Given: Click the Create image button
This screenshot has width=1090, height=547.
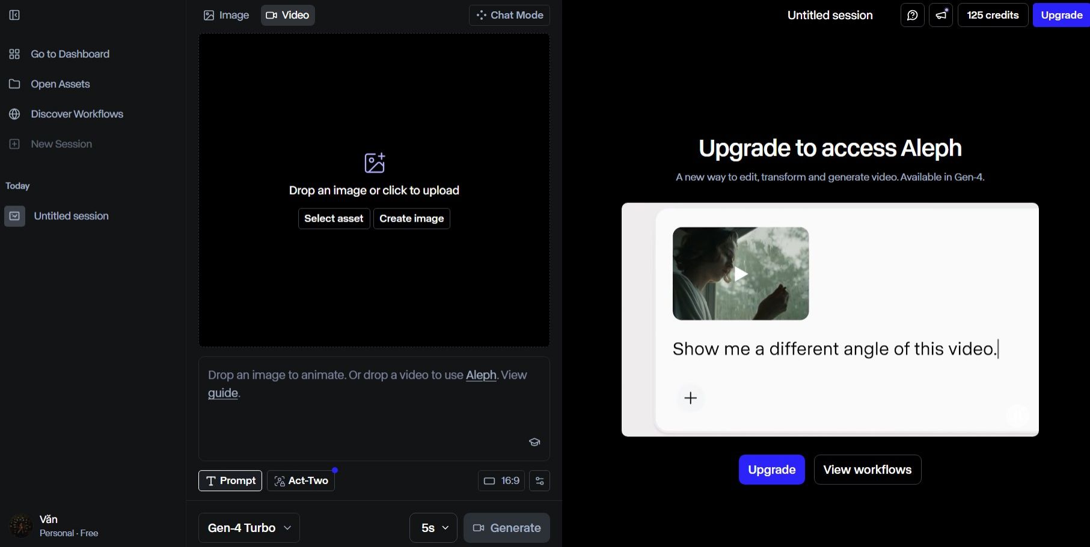Looking at the screenshot, I should point(412,219).
